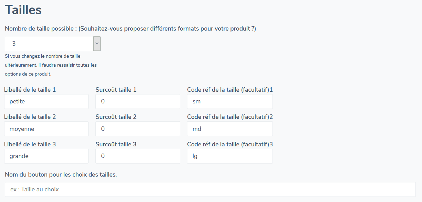
Task: Click the reference code field containing 'lg'
Action: [x=229, y=156]
